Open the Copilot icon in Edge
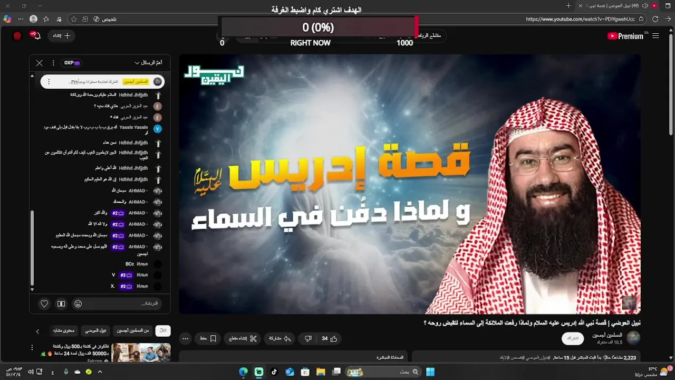The height and width of the screenshot is (380, 675). [7, 19]
